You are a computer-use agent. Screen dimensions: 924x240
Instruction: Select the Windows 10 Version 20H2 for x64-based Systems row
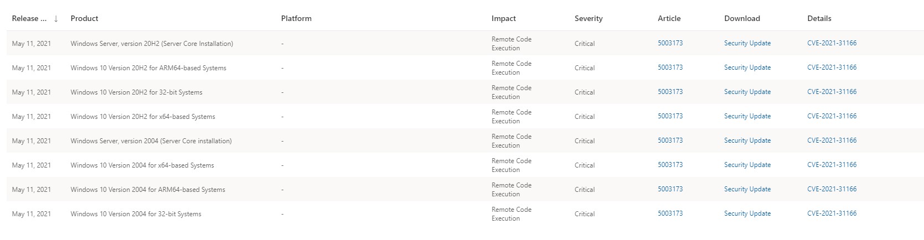click(465, 116)
